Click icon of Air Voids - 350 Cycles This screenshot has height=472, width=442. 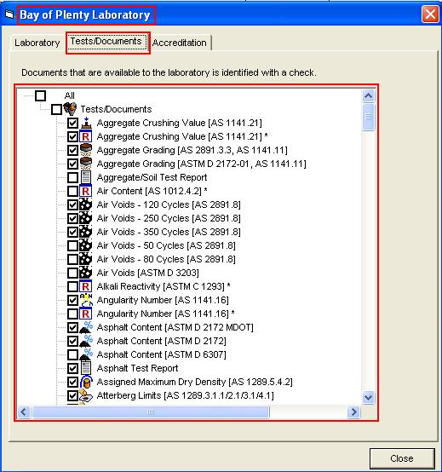tap(86, 232)
